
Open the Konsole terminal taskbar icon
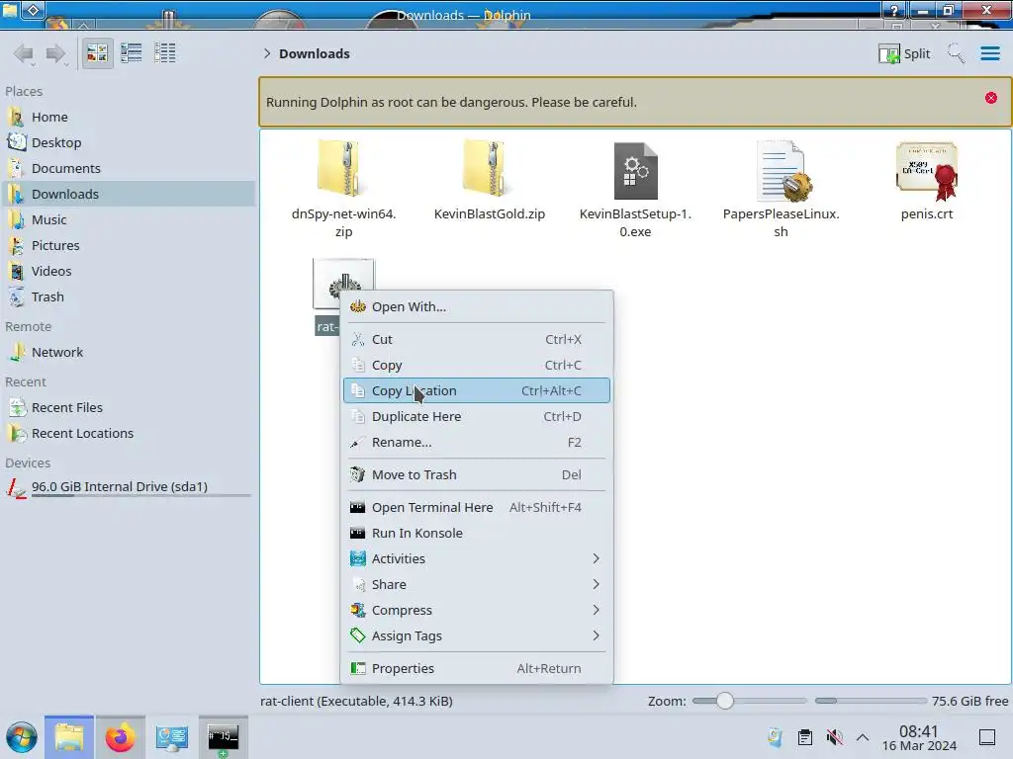coord(223,737)
